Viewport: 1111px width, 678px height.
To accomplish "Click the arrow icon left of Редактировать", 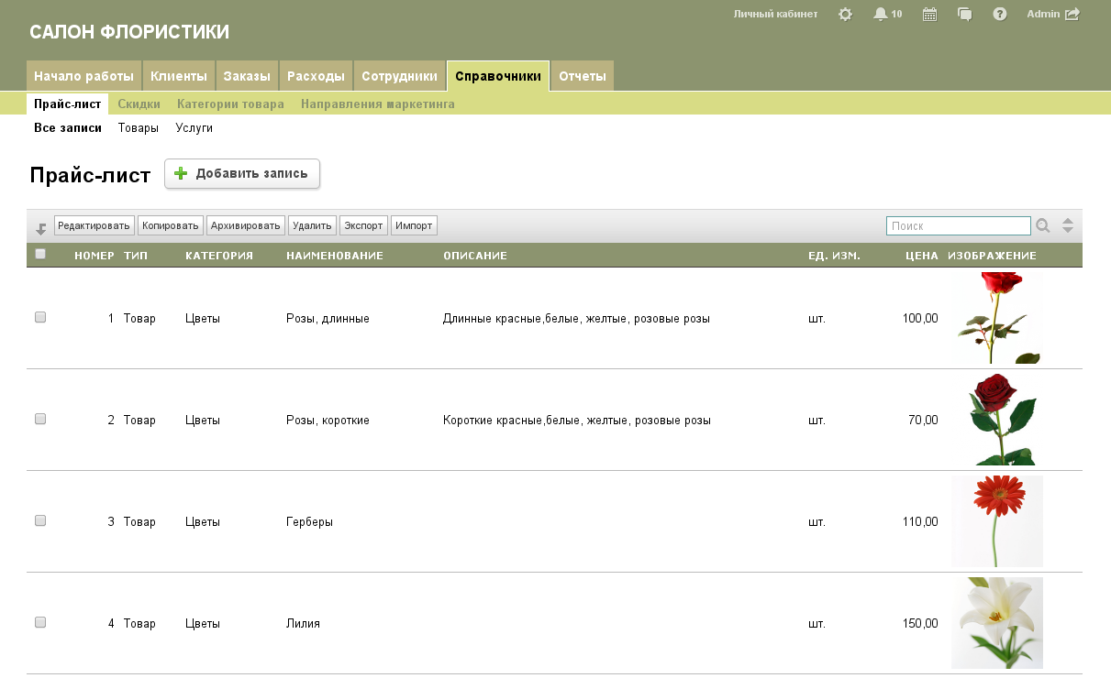I will pyautogui.click(x=40, y=228).
